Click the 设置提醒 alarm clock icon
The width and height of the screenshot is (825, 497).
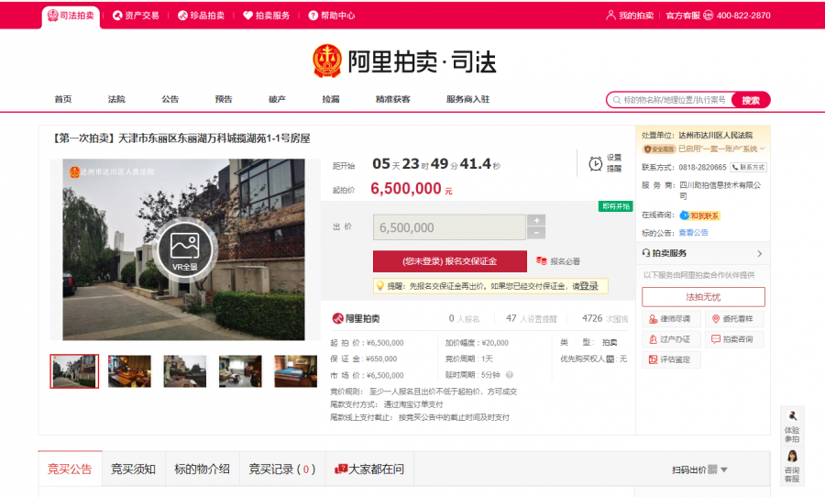coord(595,164)
